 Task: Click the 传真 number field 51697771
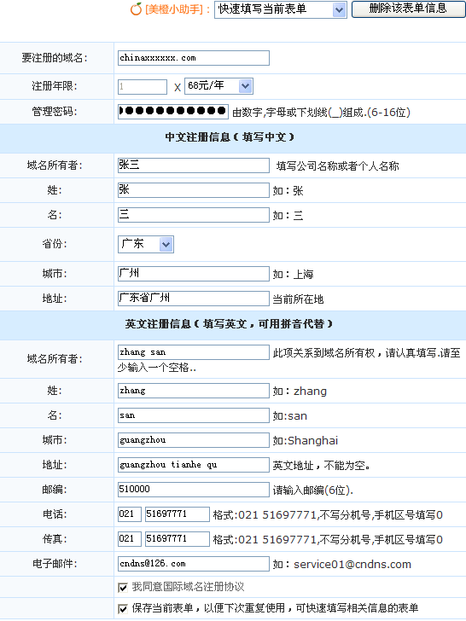click(178, 539)
